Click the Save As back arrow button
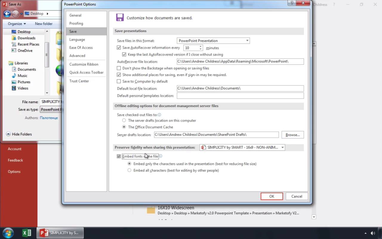This screenshot has width=382, height=239. point(7,13)
